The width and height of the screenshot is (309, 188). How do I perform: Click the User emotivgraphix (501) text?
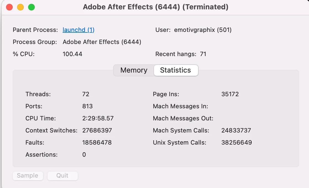click(203, 30)
